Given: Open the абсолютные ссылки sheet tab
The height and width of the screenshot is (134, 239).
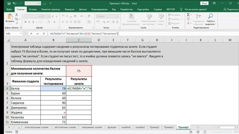Looking at the screenshot, I should click(65, 127).
